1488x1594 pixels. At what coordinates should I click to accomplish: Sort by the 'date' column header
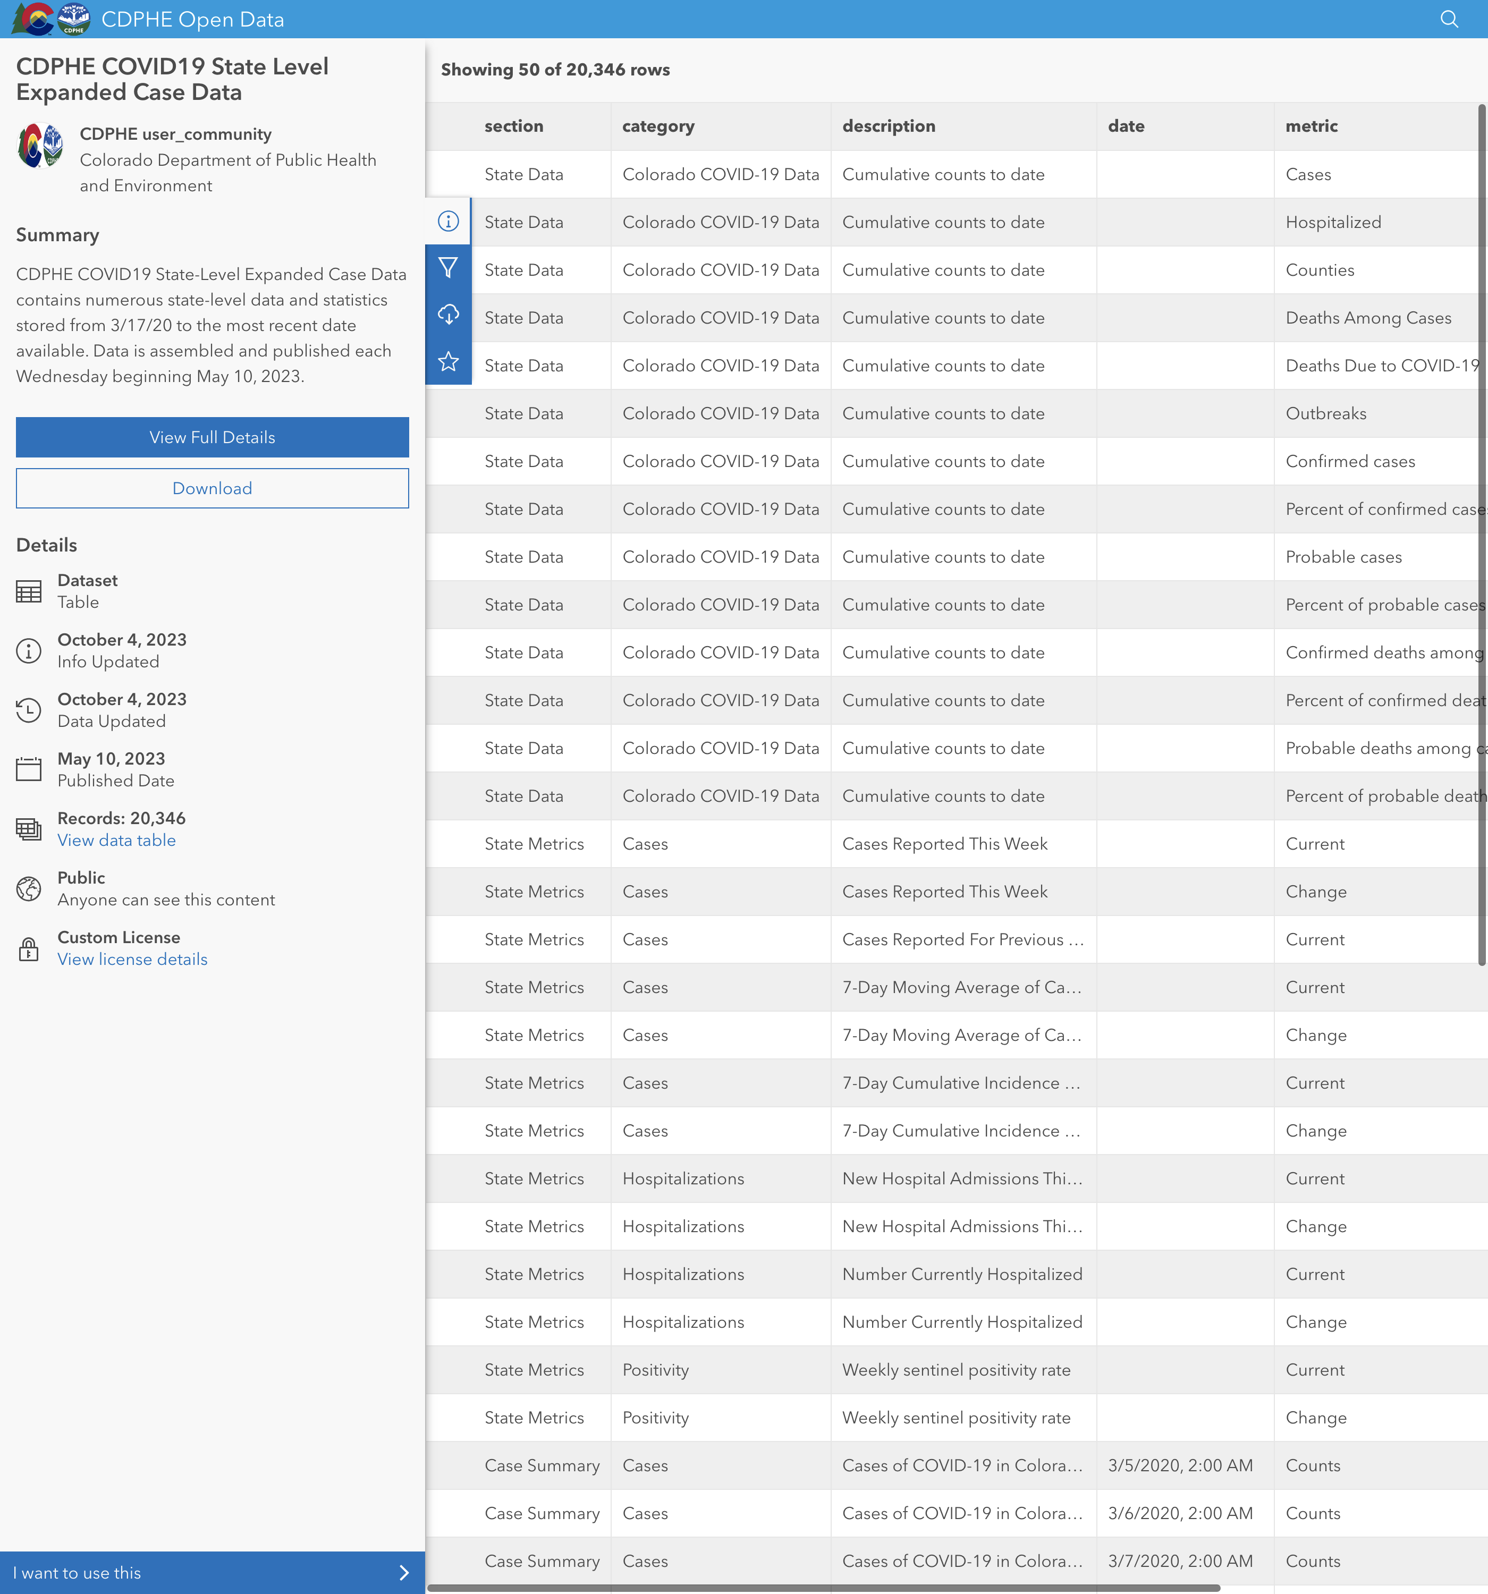(x=1126, y=126)
